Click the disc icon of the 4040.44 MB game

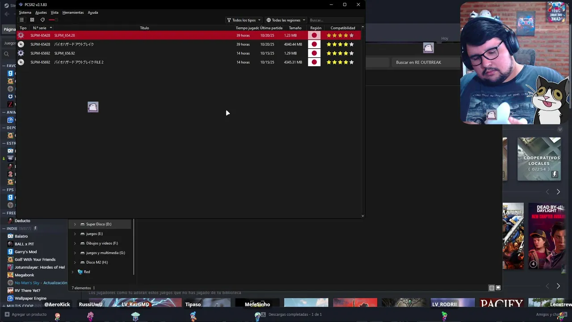pyautogui.click(x=21, y=44)
